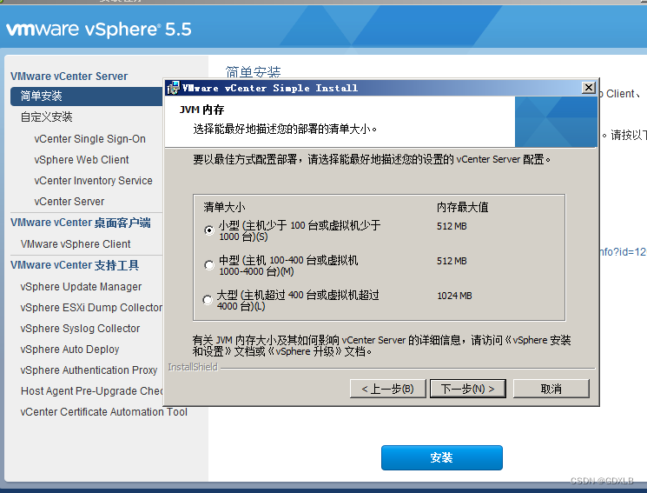The image size is (647, 493).
Task: Click the VMware vSphere 5.5 logo
Action: click(99, 30)
